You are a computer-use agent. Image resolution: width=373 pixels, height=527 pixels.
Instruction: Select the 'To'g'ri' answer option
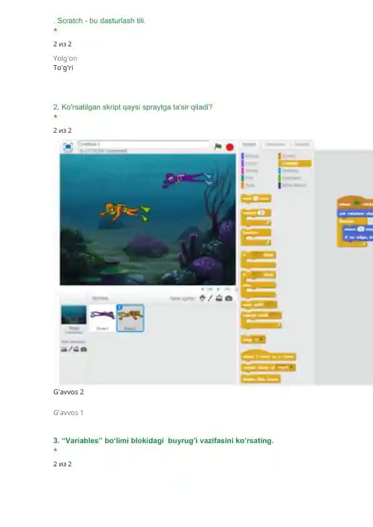point(63,68)
